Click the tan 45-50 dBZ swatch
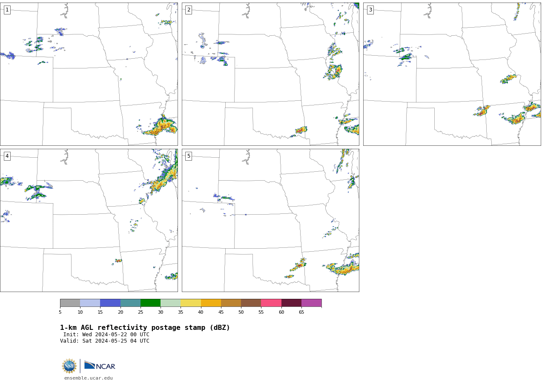Viewport: 545px width, 383px height. (231, 303)
